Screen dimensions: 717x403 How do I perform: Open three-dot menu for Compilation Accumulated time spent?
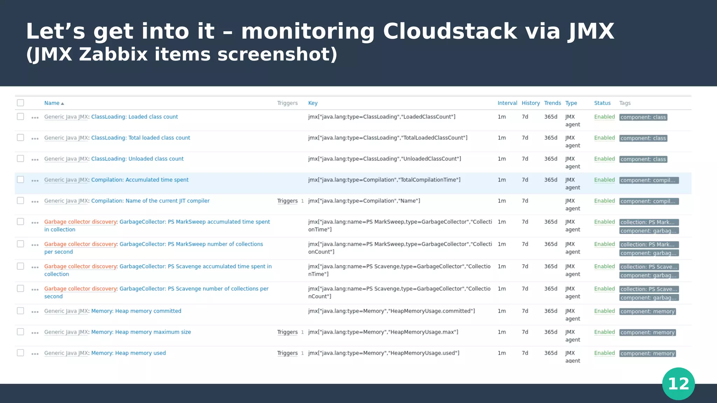35,181
